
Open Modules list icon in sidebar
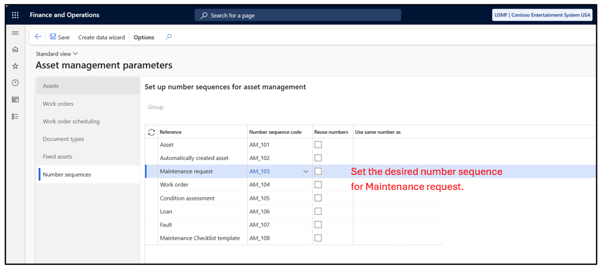point(15,116)
